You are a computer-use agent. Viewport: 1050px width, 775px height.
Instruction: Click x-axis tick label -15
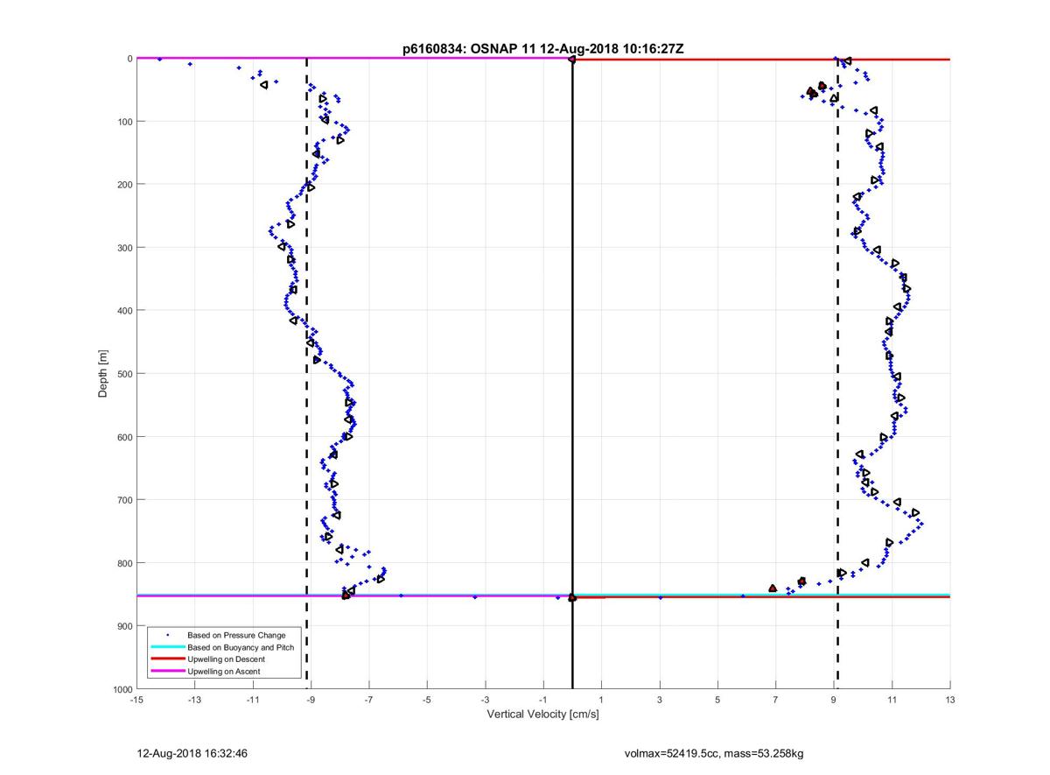(x=136, y=701)
